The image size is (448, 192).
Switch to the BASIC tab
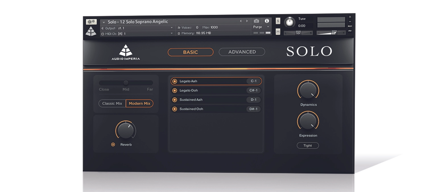[x=191, y=52]
